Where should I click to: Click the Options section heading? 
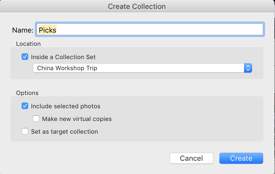click(x=27, y=93)
